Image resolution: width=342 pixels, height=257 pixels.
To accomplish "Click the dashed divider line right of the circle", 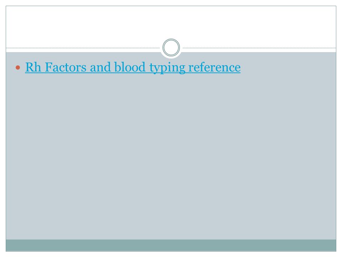I will pos(259,48).
